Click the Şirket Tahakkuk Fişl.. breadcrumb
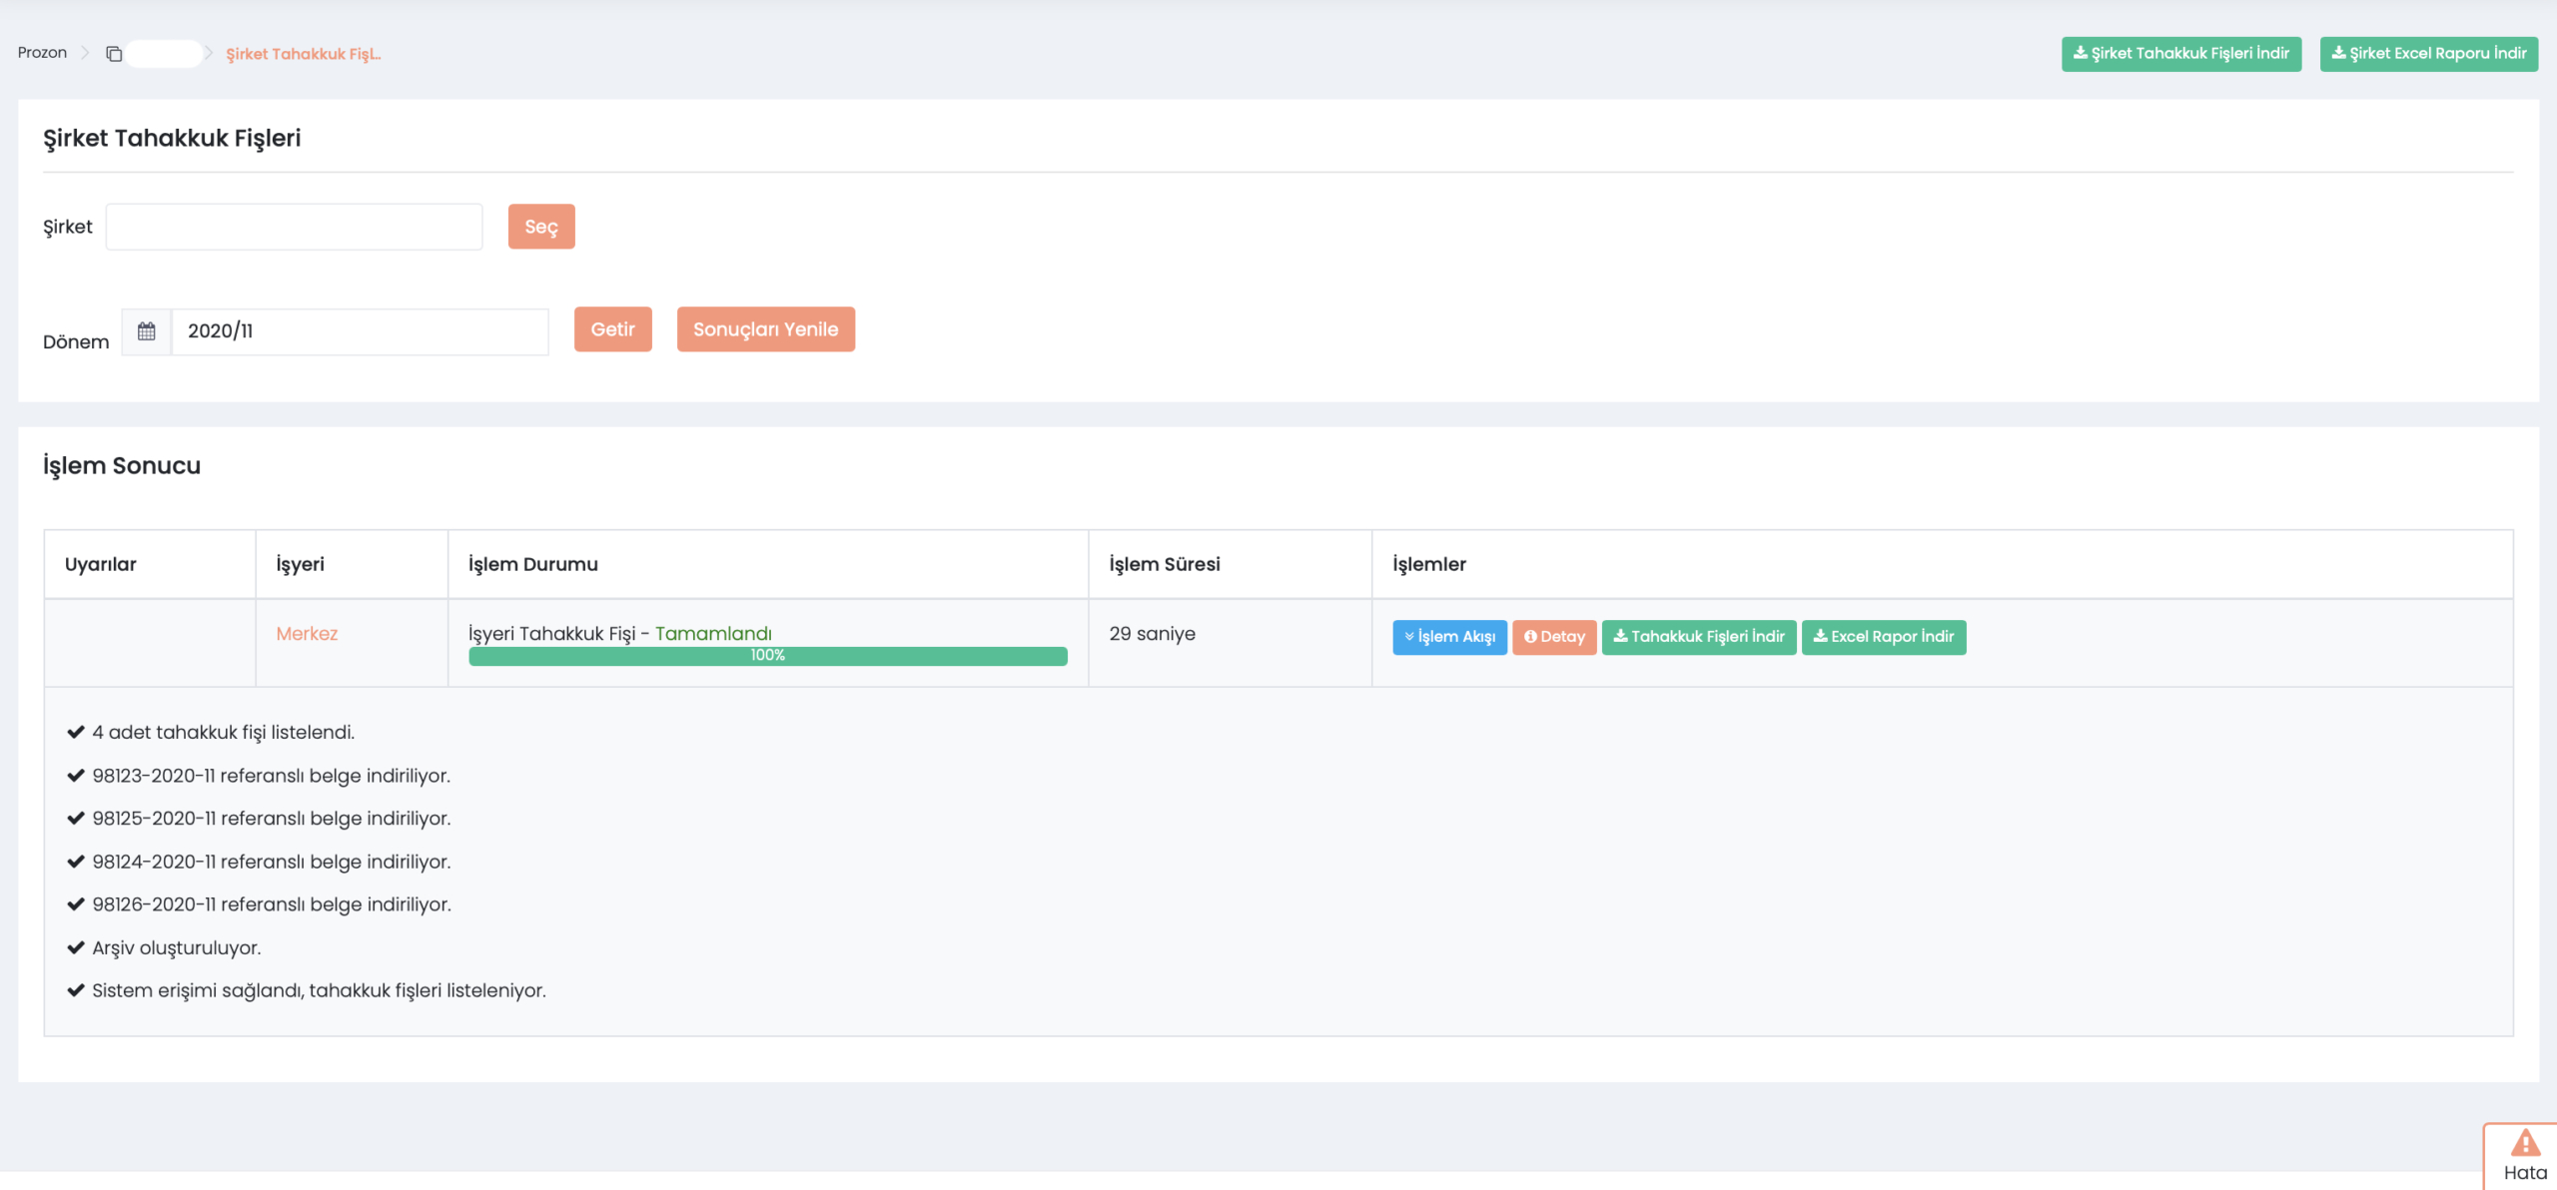The image size is (2557, 1190). coord(303,54)
